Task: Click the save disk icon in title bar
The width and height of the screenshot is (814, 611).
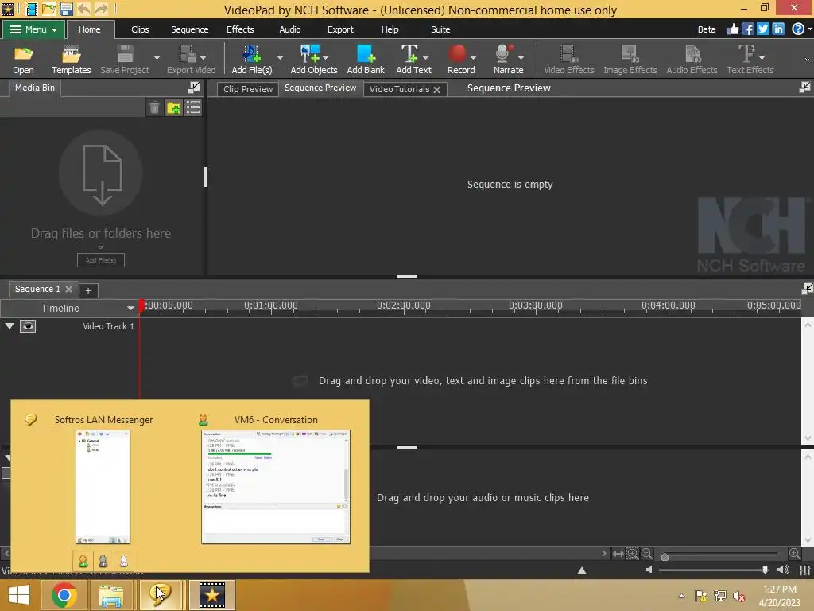Action: click(x=66, y=9)
